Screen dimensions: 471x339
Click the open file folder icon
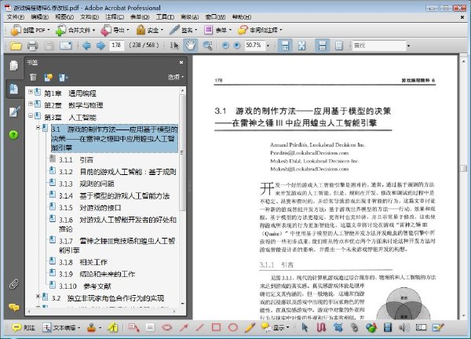click(16, 46)
